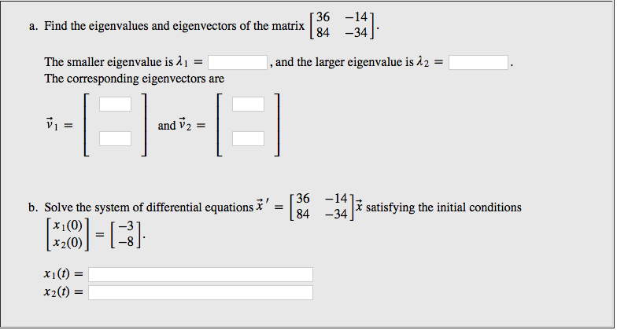Image resolution: width=617 pixels, height=330 pixels.
Task: Select the top entry field of vector v1
Action: [x=115, y=104]
